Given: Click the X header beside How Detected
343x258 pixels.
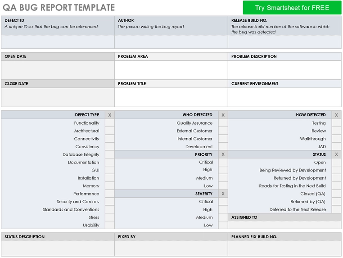Looking at the screenshot, I should click(x=336, y=115).
